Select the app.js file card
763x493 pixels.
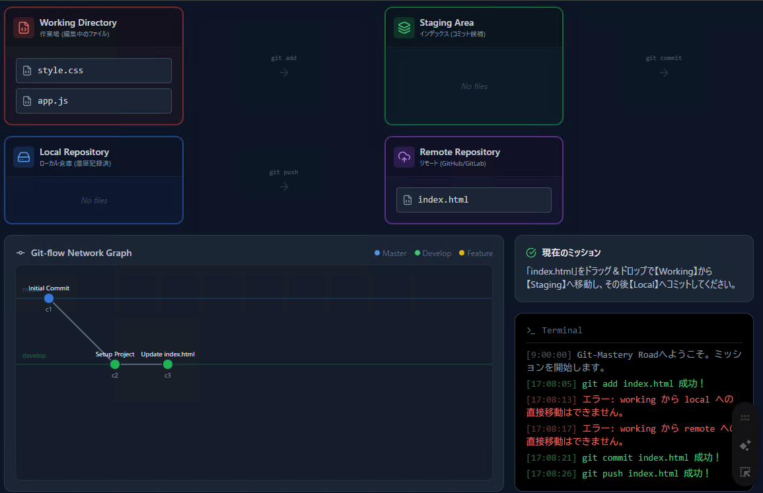point(94,101)
